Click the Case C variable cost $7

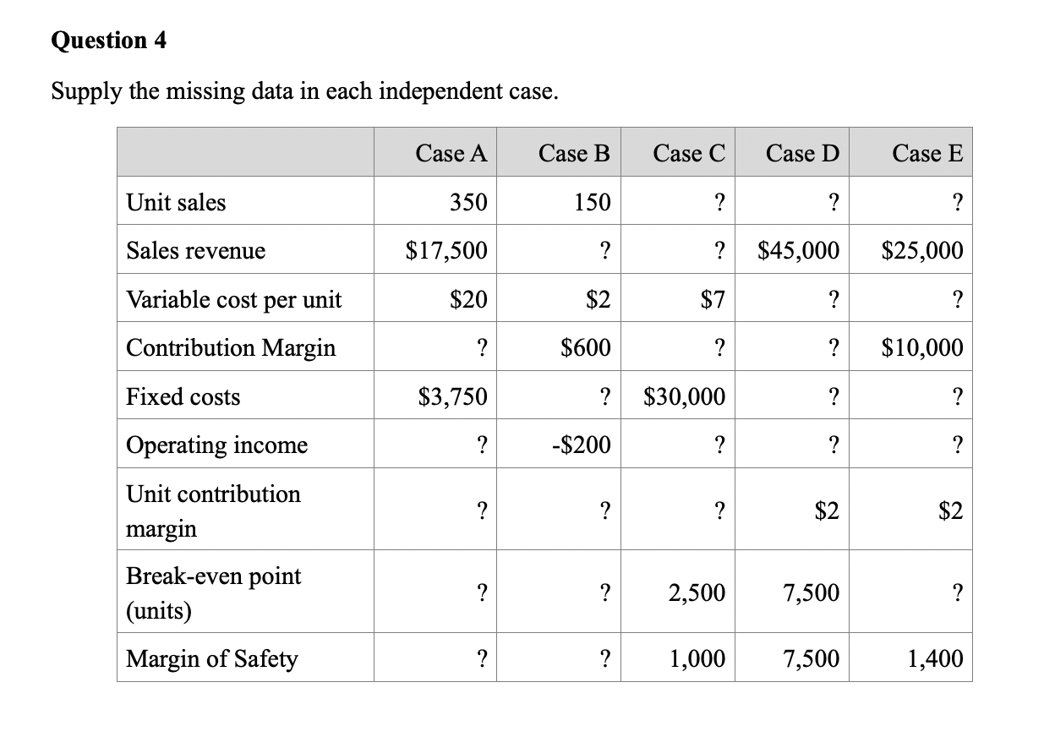point(713,299)
